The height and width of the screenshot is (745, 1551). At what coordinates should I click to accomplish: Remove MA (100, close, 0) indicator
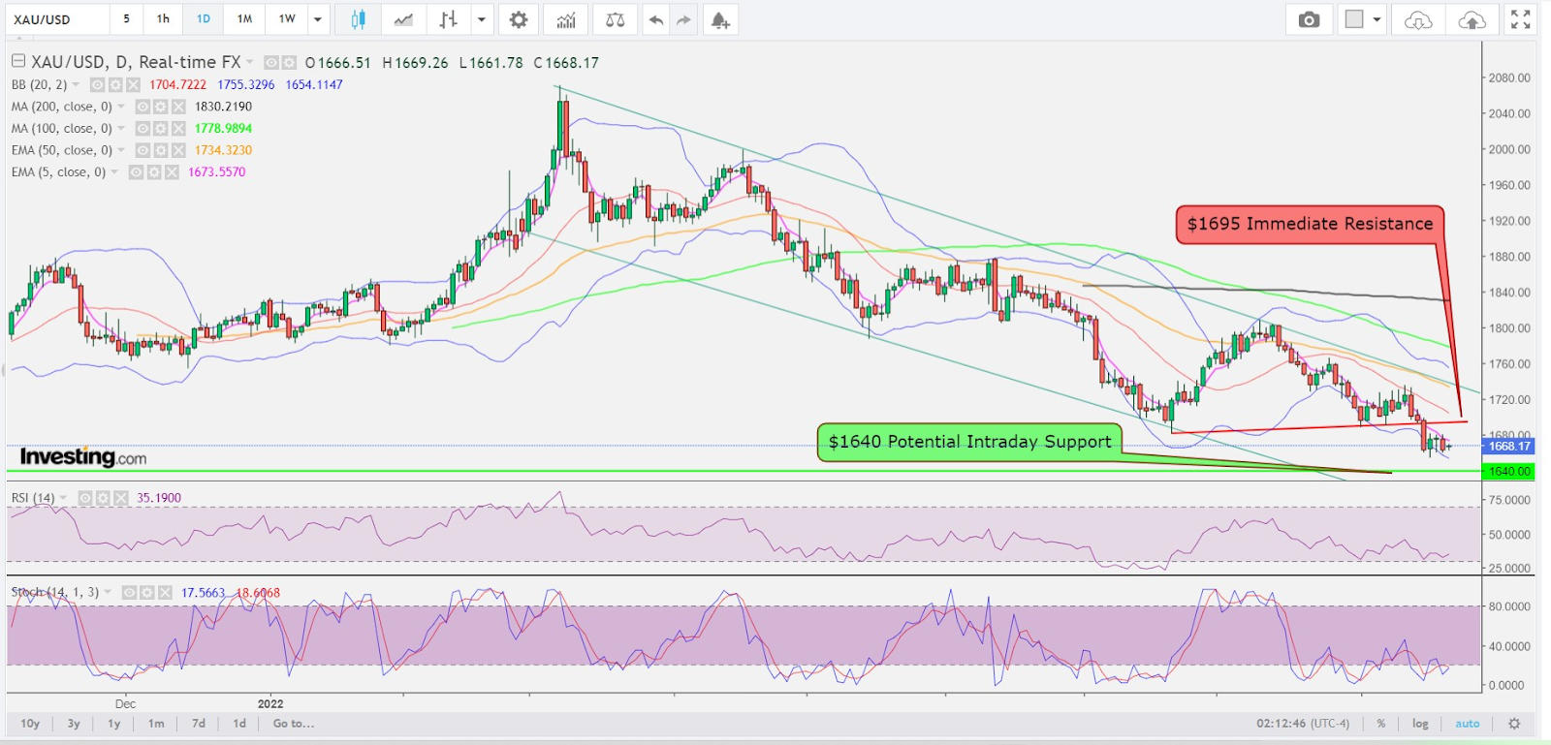pos(178,128)
